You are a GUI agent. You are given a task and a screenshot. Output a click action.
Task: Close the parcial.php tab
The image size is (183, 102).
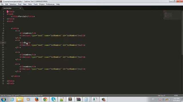[20, 8]
